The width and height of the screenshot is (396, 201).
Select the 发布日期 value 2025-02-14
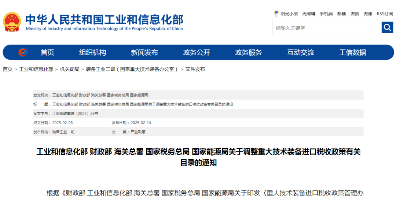click(141, 123)
